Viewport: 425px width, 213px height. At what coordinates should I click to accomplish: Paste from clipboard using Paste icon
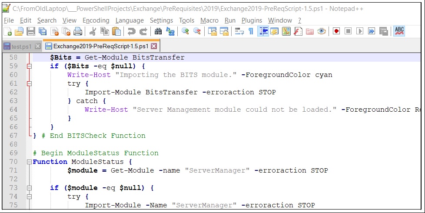coord(116,31)
